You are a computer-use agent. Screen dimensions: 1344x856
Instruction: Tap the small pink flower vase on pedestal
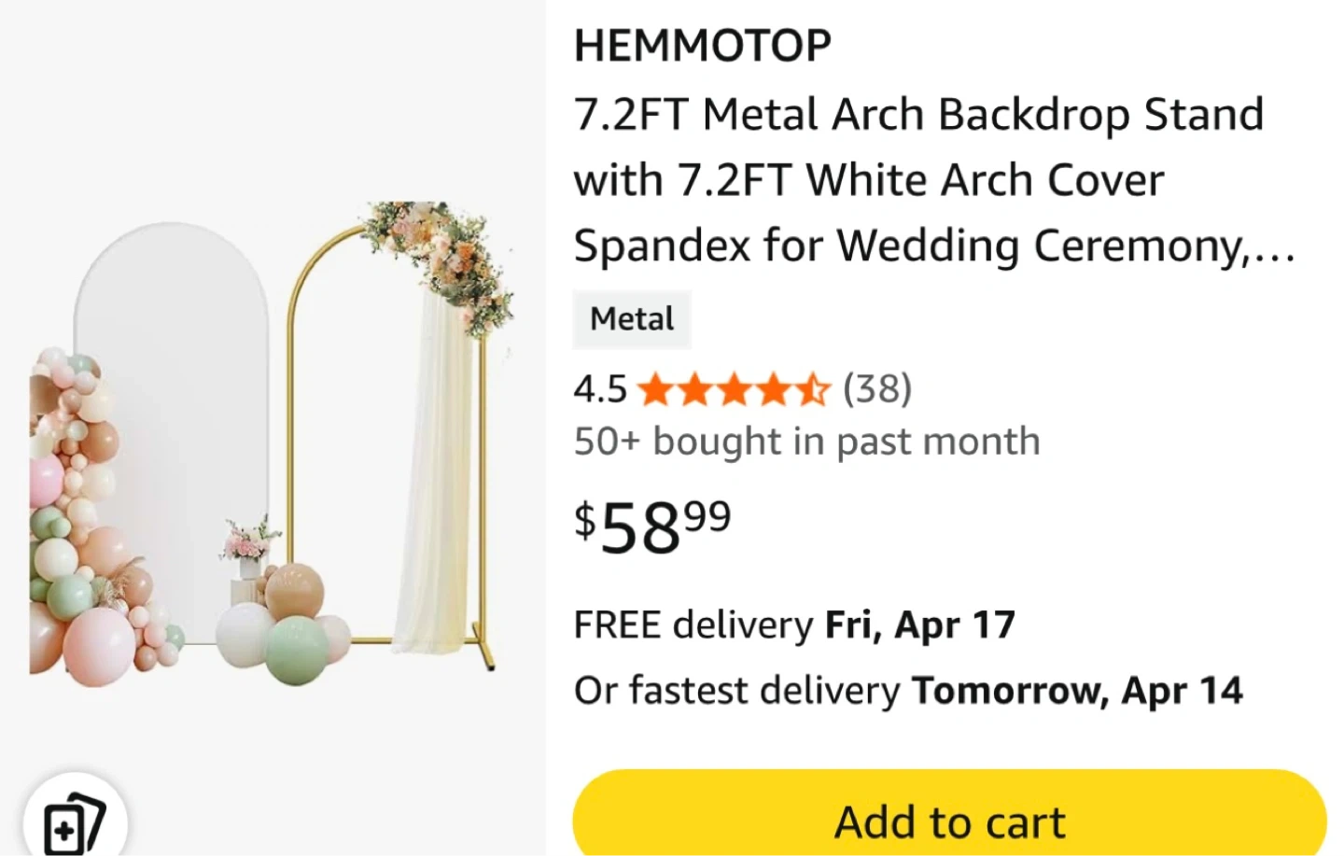click(248, 546)
